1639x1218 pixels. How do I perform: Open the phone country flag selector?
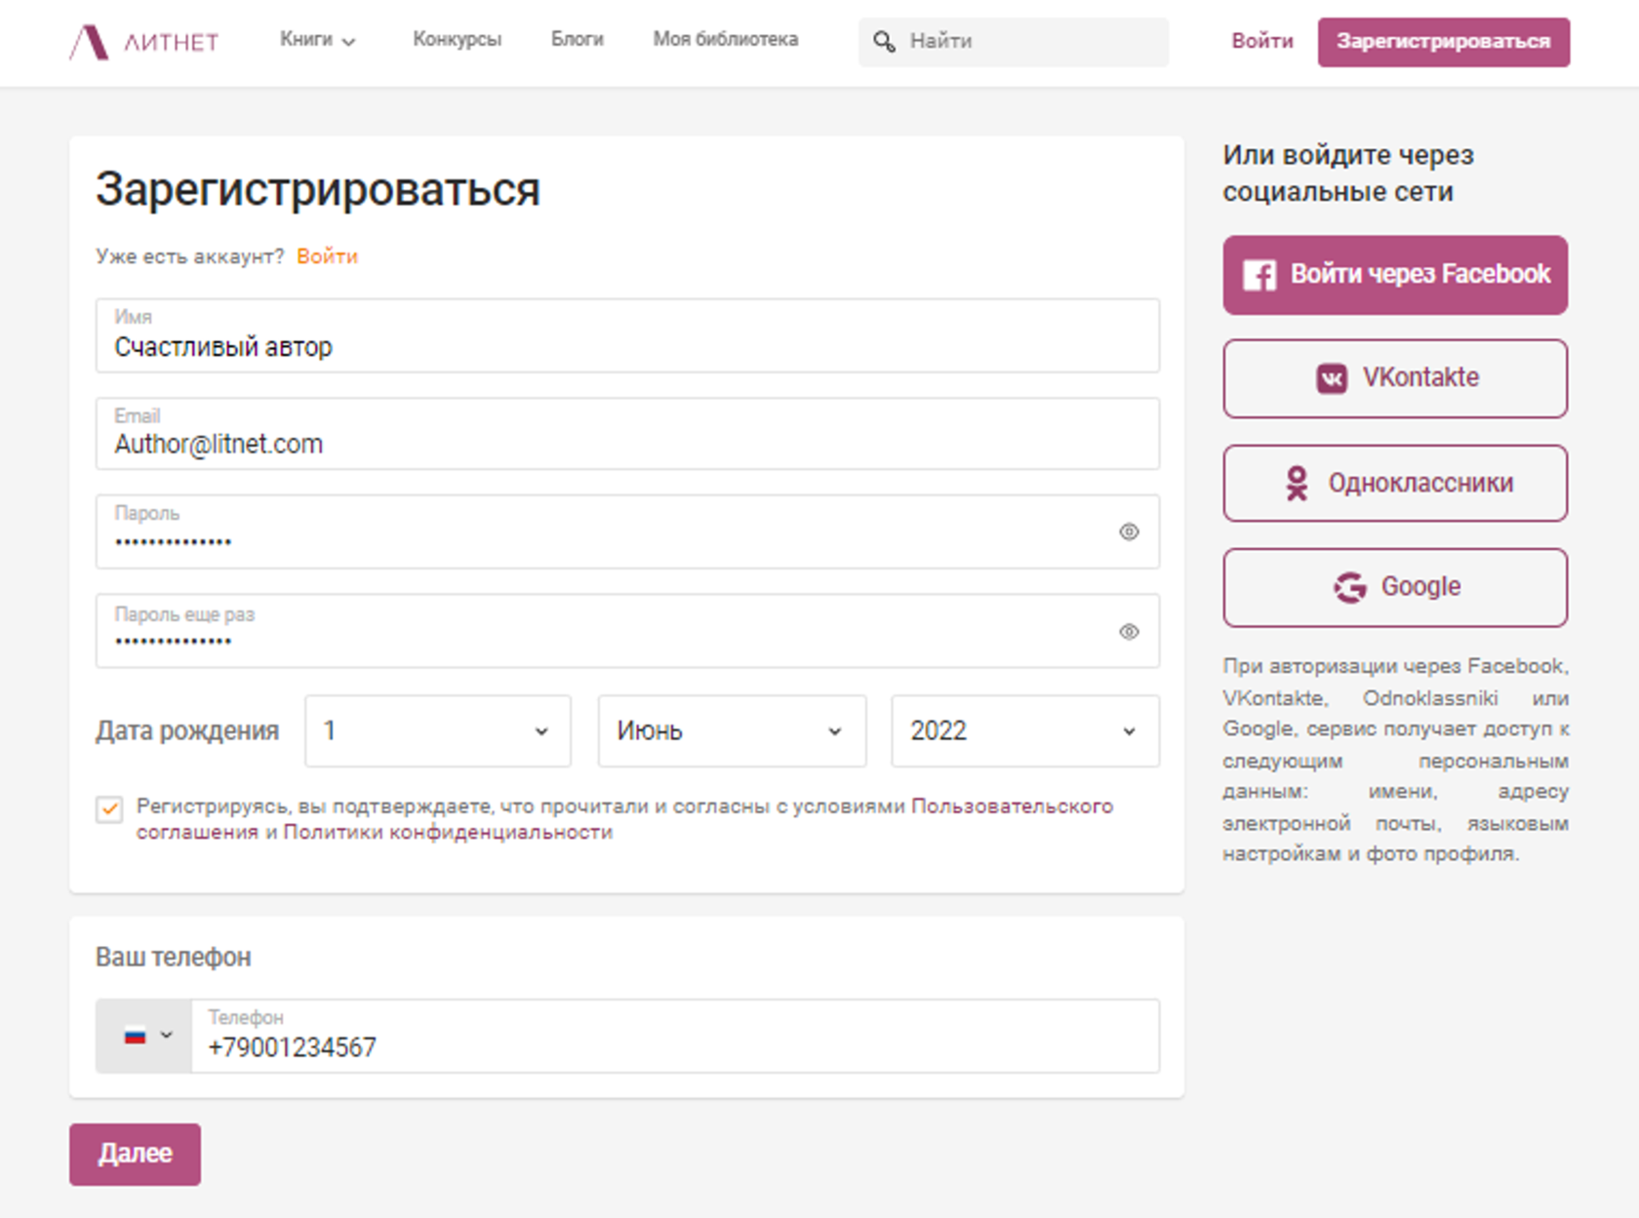pyautogui.click(x=144, y=1036)
